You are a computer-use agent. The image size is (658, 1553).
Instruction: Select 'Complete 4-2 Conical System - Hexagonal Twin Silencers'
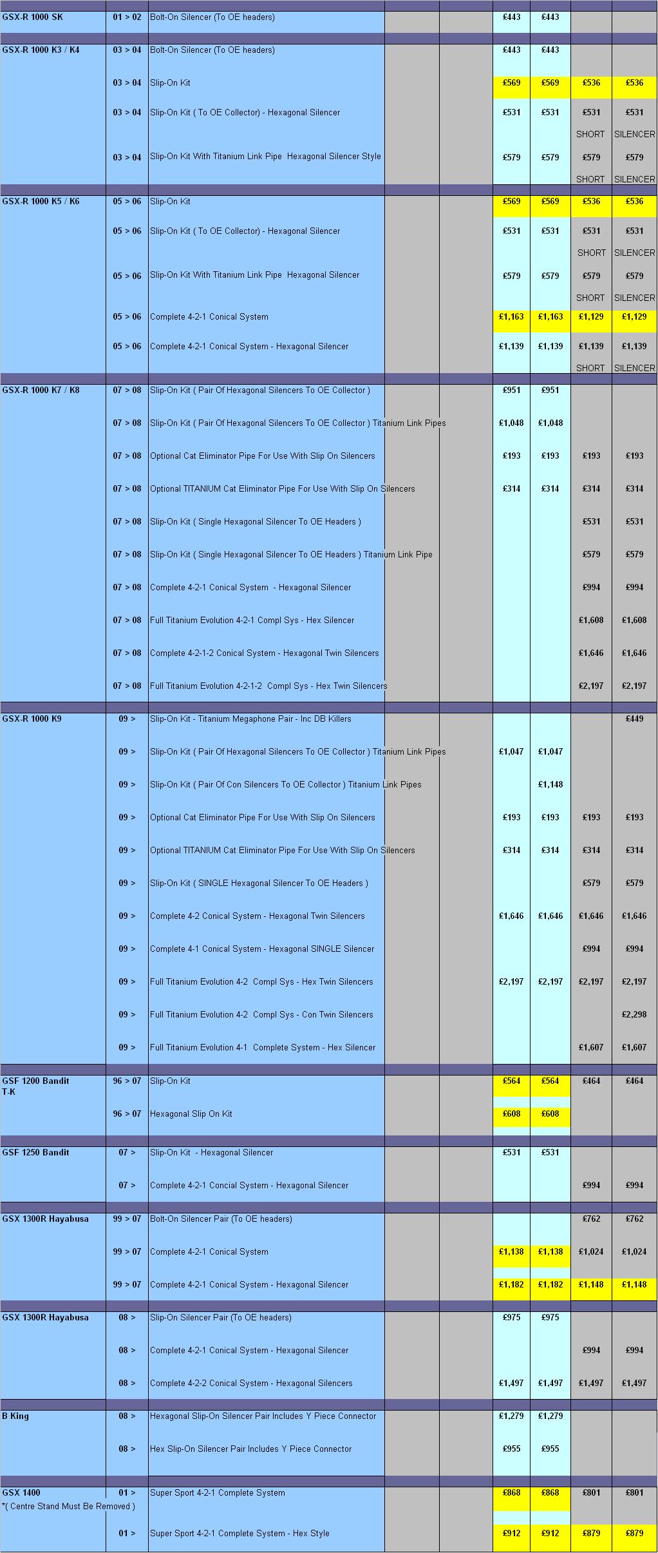coord(258,916)
